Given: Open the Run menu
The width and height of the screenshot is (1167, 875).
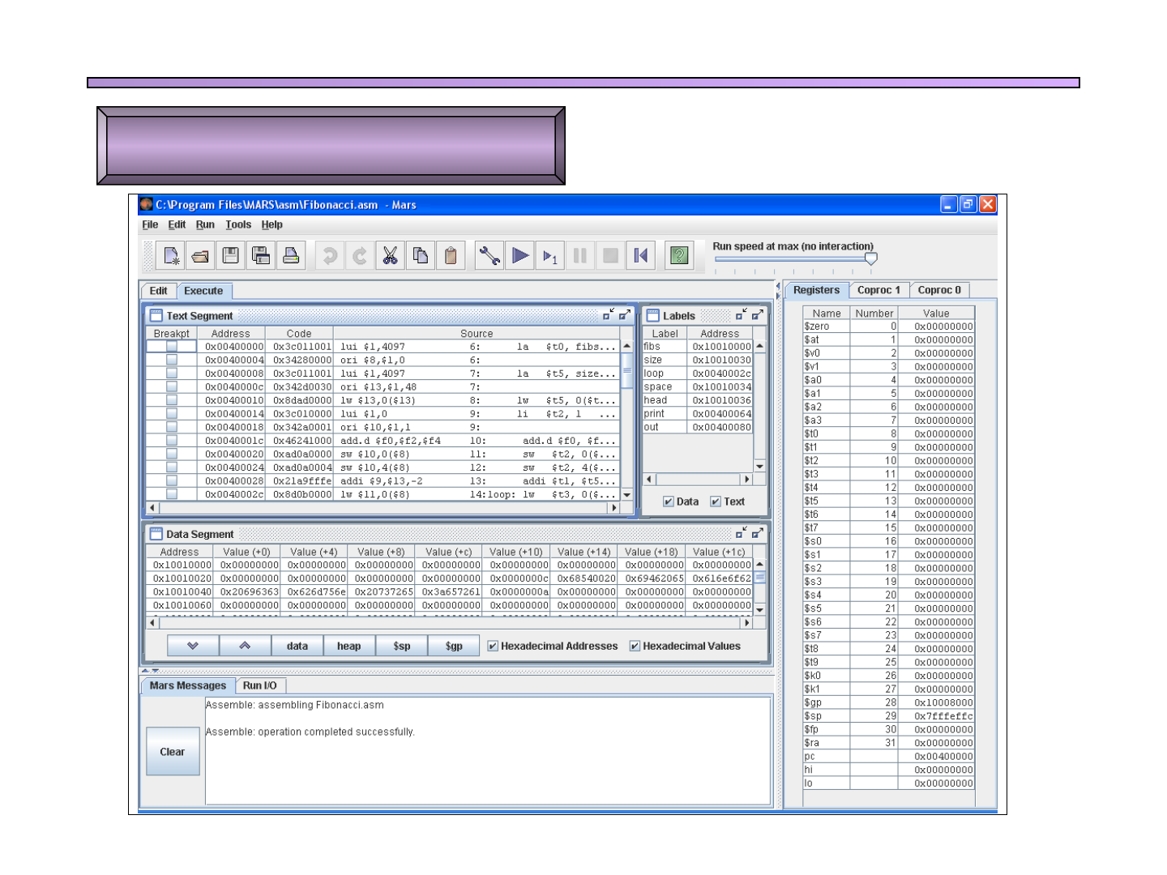Looking at the screenshot, I should (x=205, y=224).
